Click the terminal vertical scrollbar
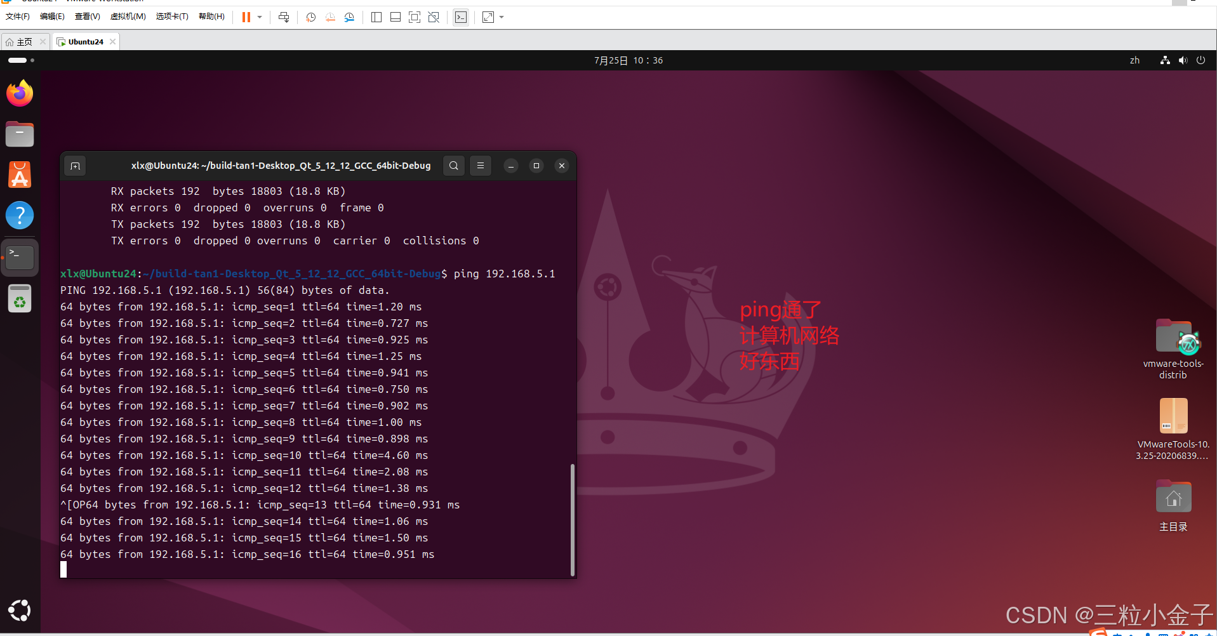The height and width of the screenshot is (636, 1217). tap(573, 519)
